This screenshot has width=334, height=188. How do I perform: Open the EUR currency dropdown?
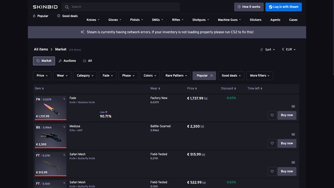[x=289, y=49]
